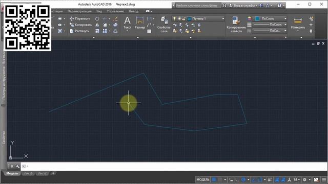Expand the Utilities panel arrow

(x=301, y=37)
